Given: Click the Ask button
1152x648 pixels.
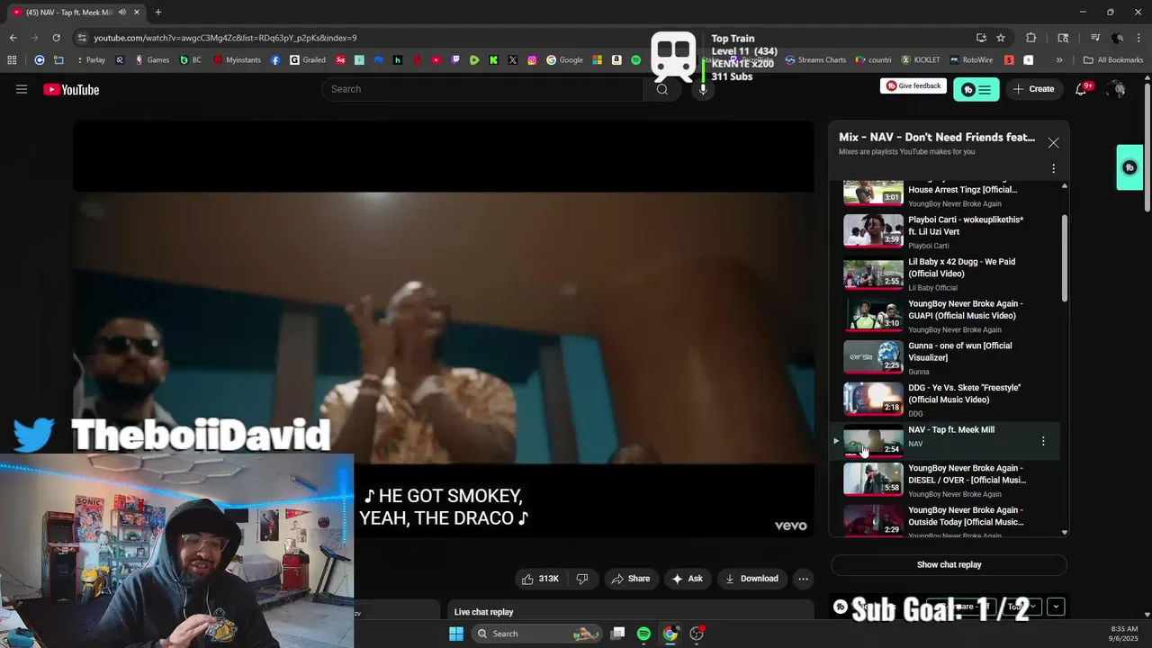Looking at the screenshot, I should pyautogui.click(x=687, y=579).
